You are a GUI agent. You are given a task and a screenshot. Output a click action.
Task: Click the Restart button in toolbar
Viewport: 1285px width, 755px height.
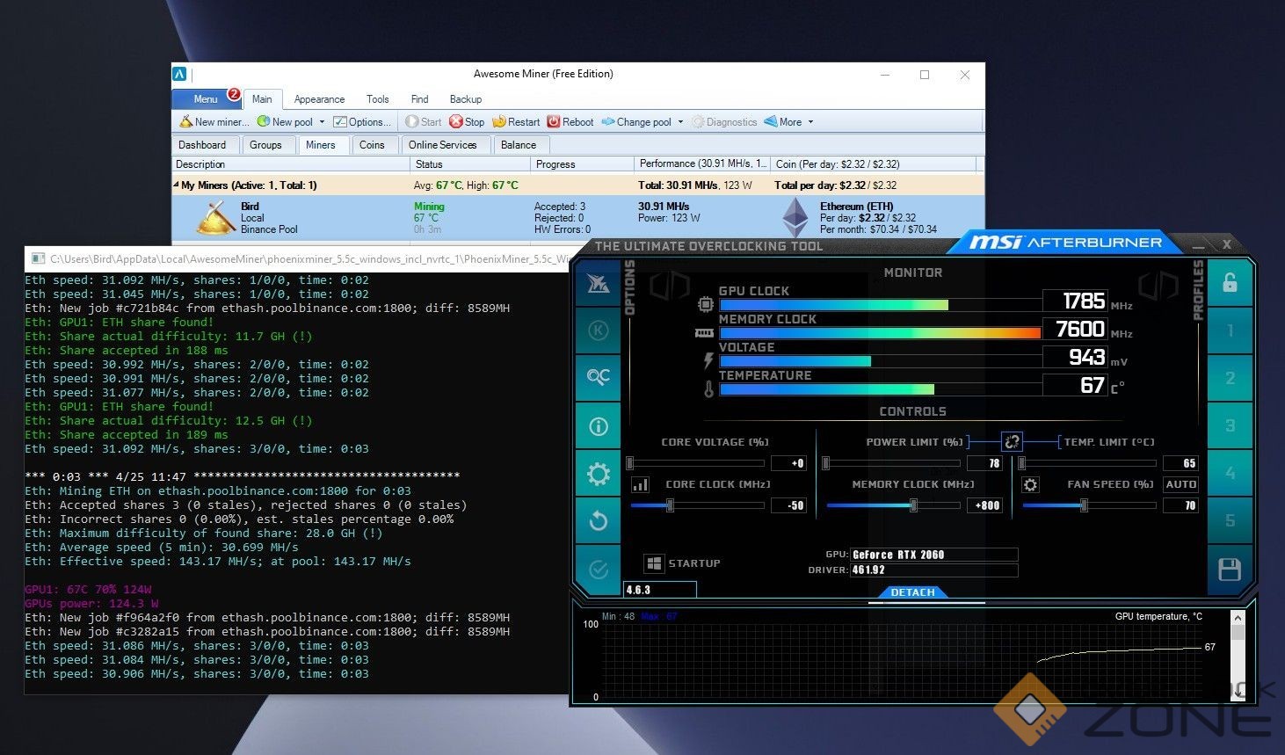(x=516, y=122)
